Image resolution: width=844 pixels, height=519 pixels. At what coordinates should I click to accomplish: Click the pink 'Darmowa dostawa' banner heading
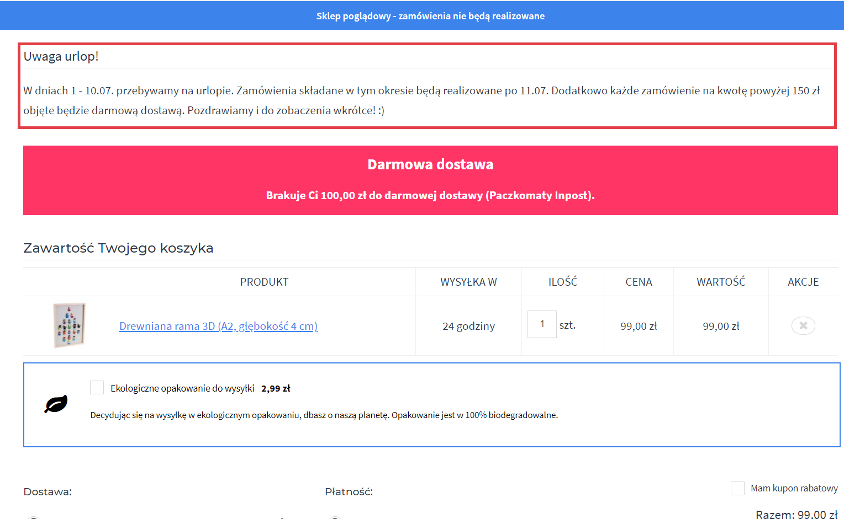coord(430,164)
